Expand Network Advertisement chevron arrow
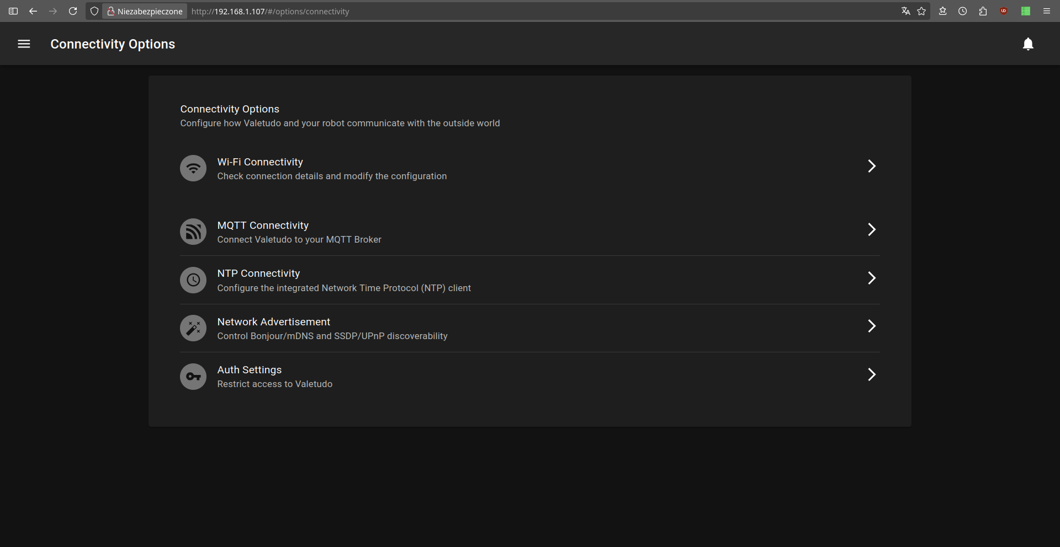The width and height of the screenshot is (1060, 547). pyautogui.click(x=871, y=326)
